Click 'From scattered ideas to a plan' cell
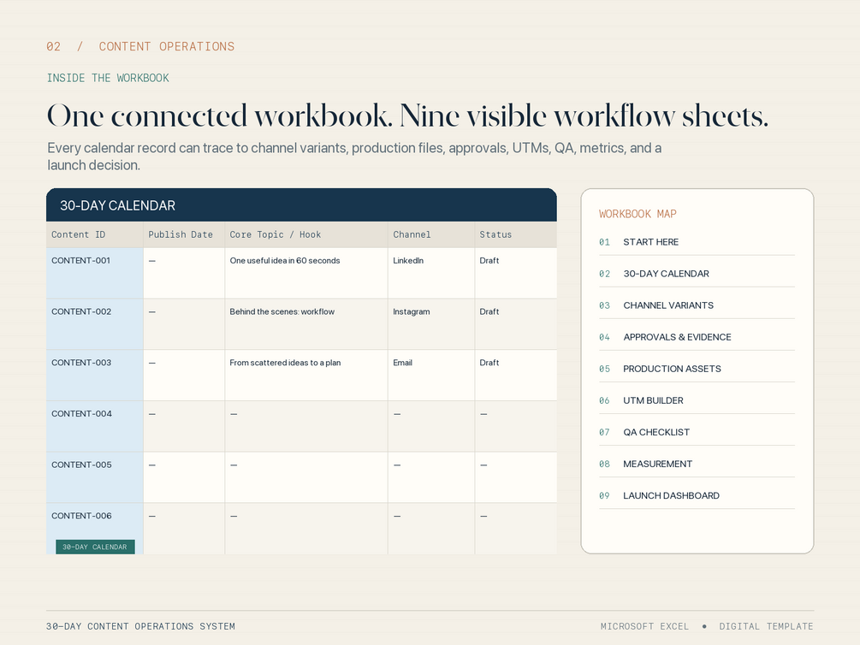The height and width of the screenshot is (645, 860). (306, 376)
